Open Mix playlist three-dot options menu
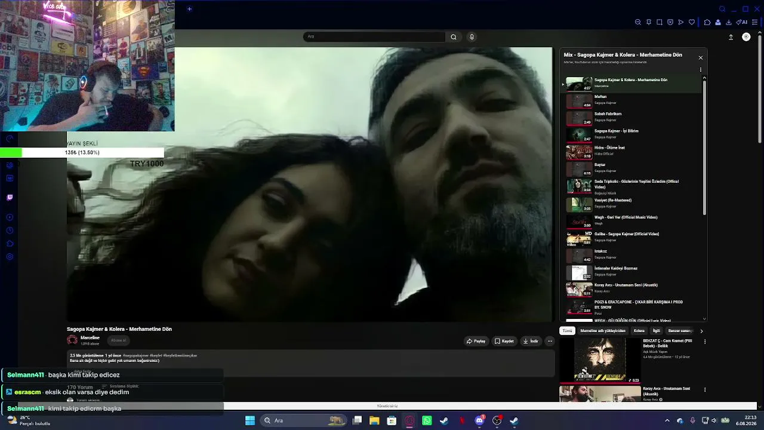This screenshot has width=764, height=430. (x=701, y=70)
